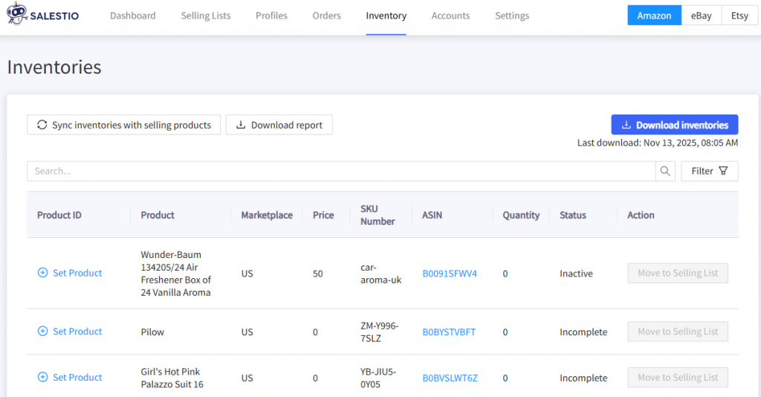Open the Filter options

pos(709,171)
